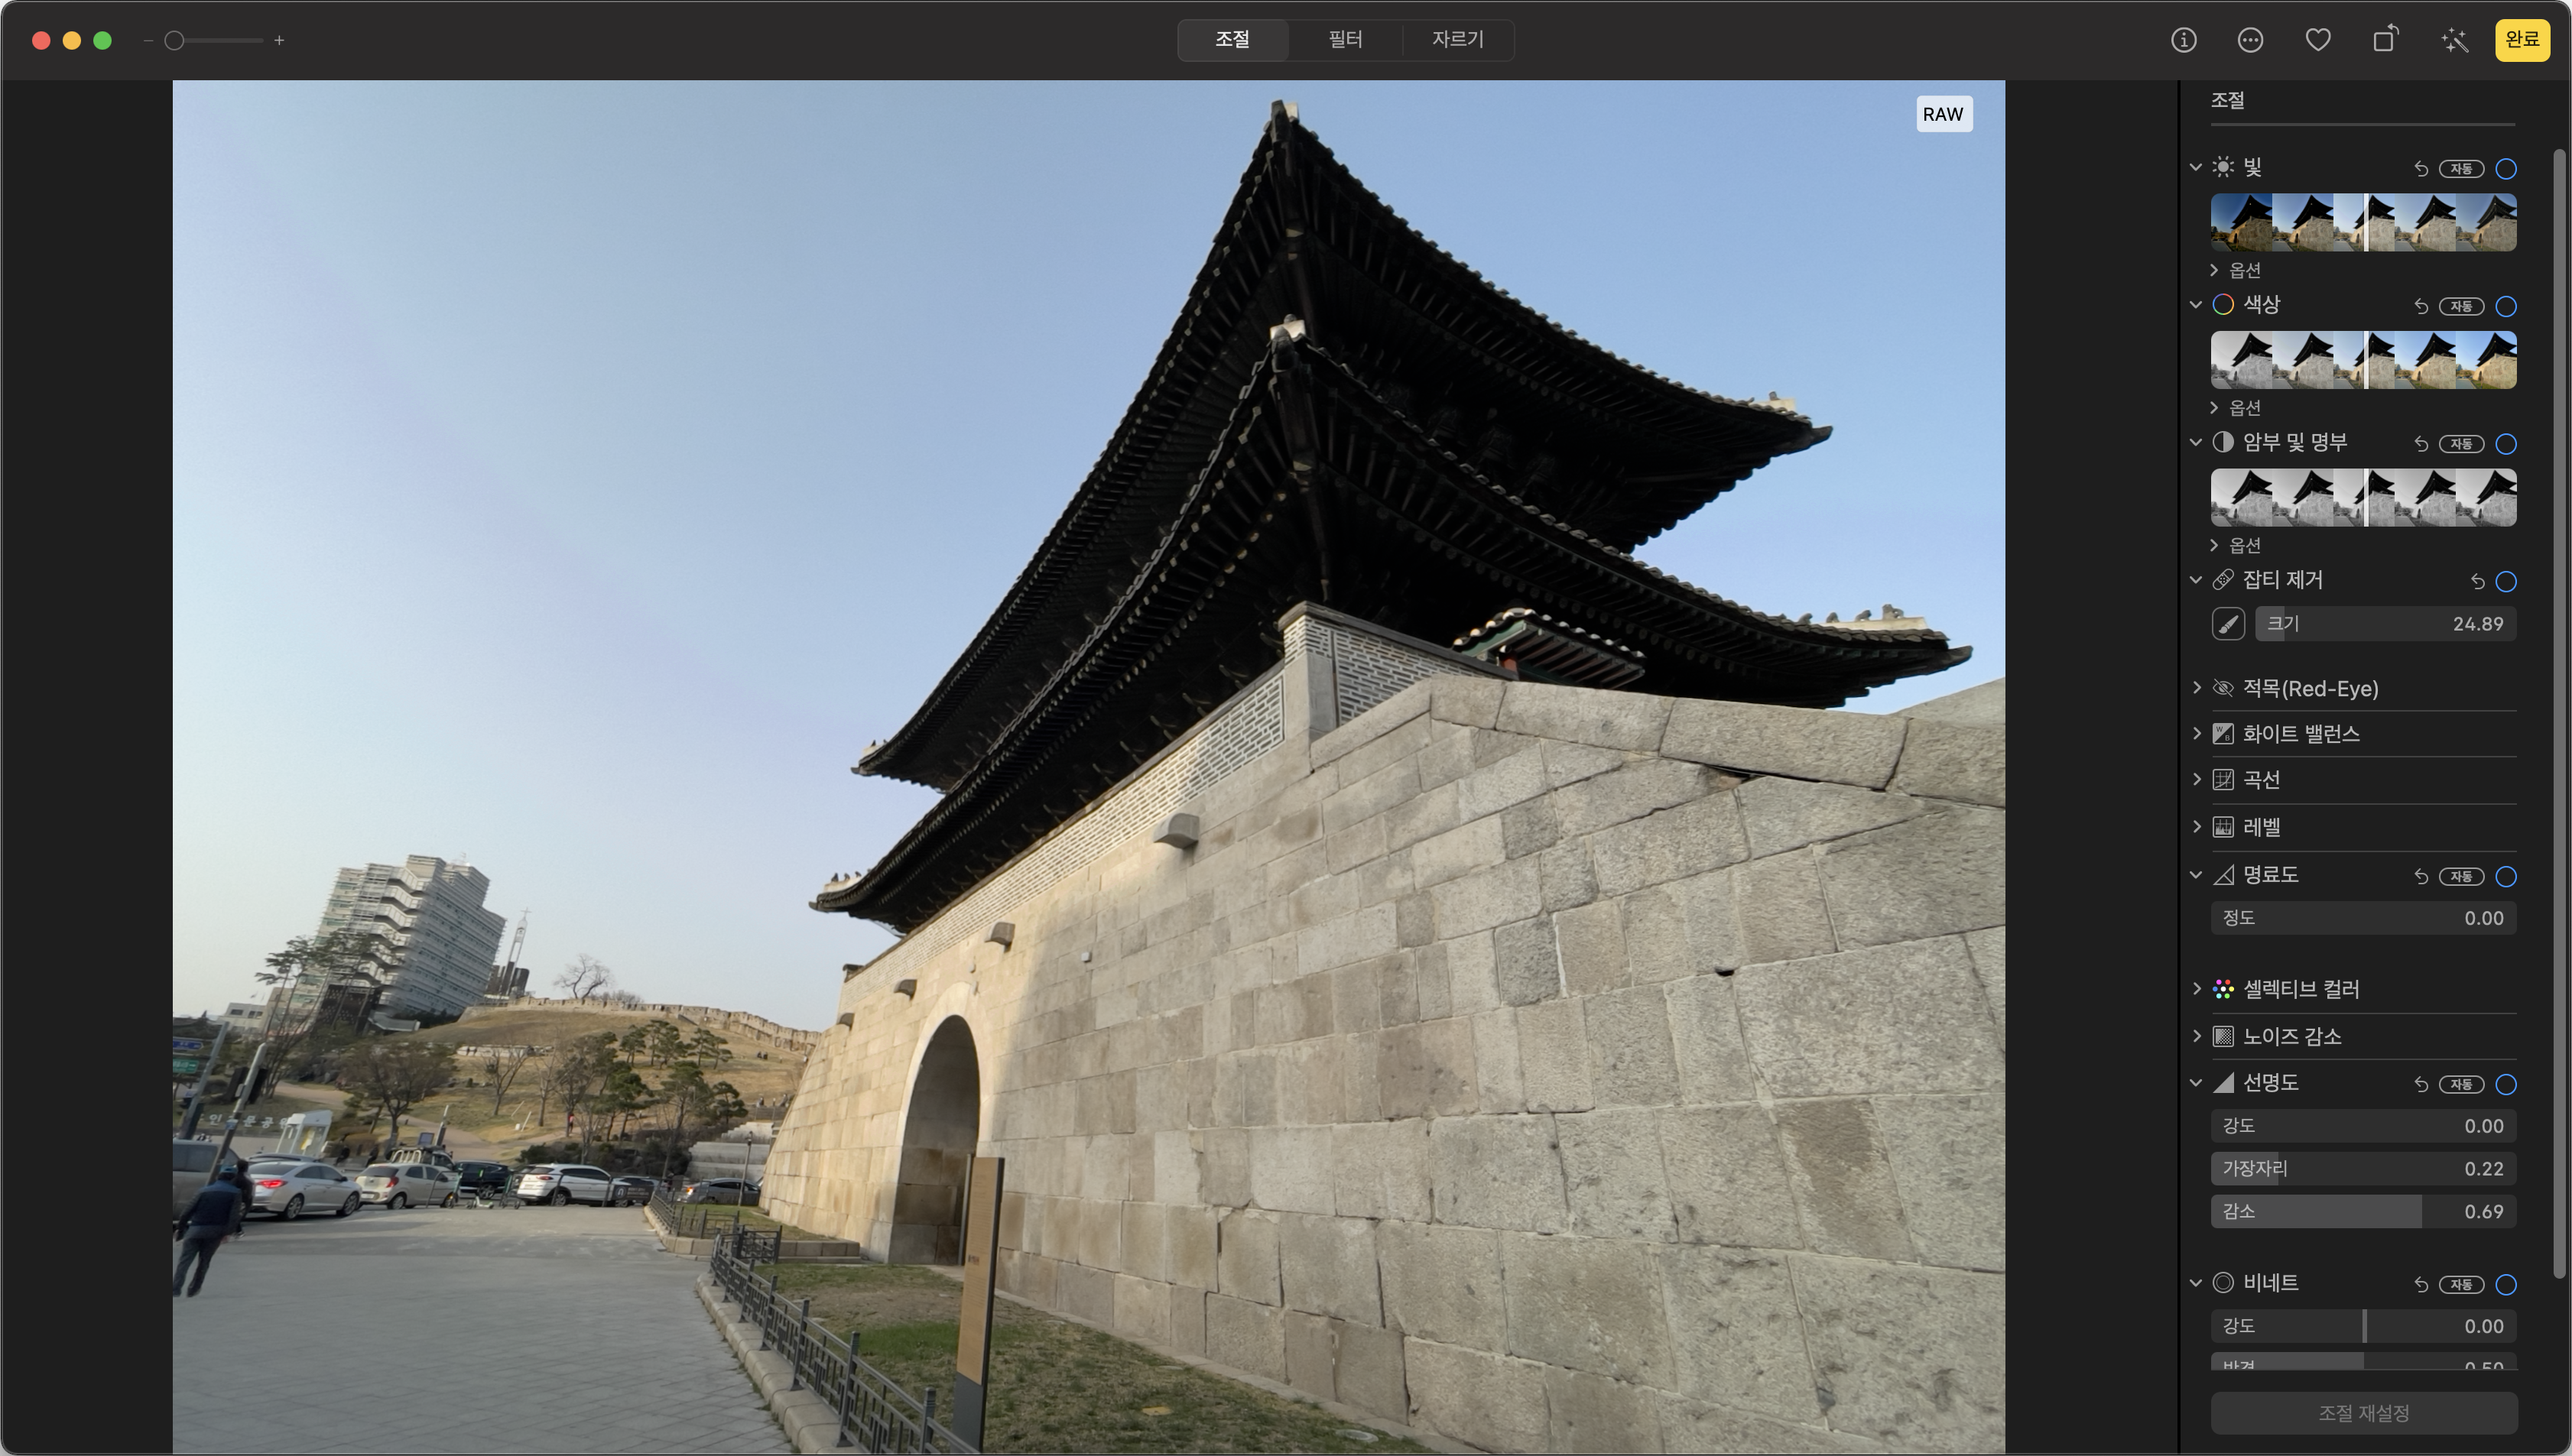
Task: Click the 색상 preview thumbnail strip
Action: point(2363,360)
